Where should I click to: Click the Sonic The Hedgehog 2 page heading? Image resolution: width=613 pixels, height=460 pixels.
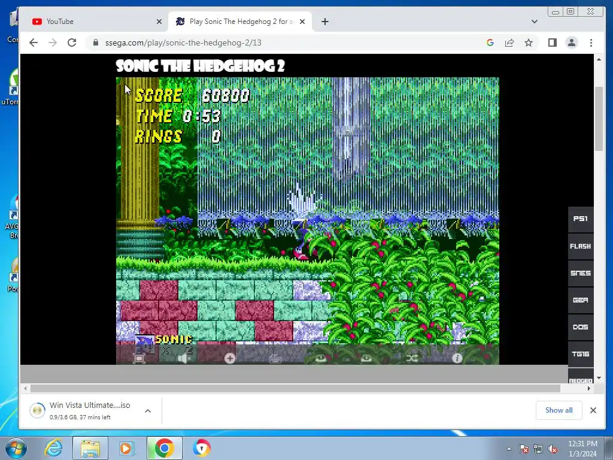tap(200, 66)
